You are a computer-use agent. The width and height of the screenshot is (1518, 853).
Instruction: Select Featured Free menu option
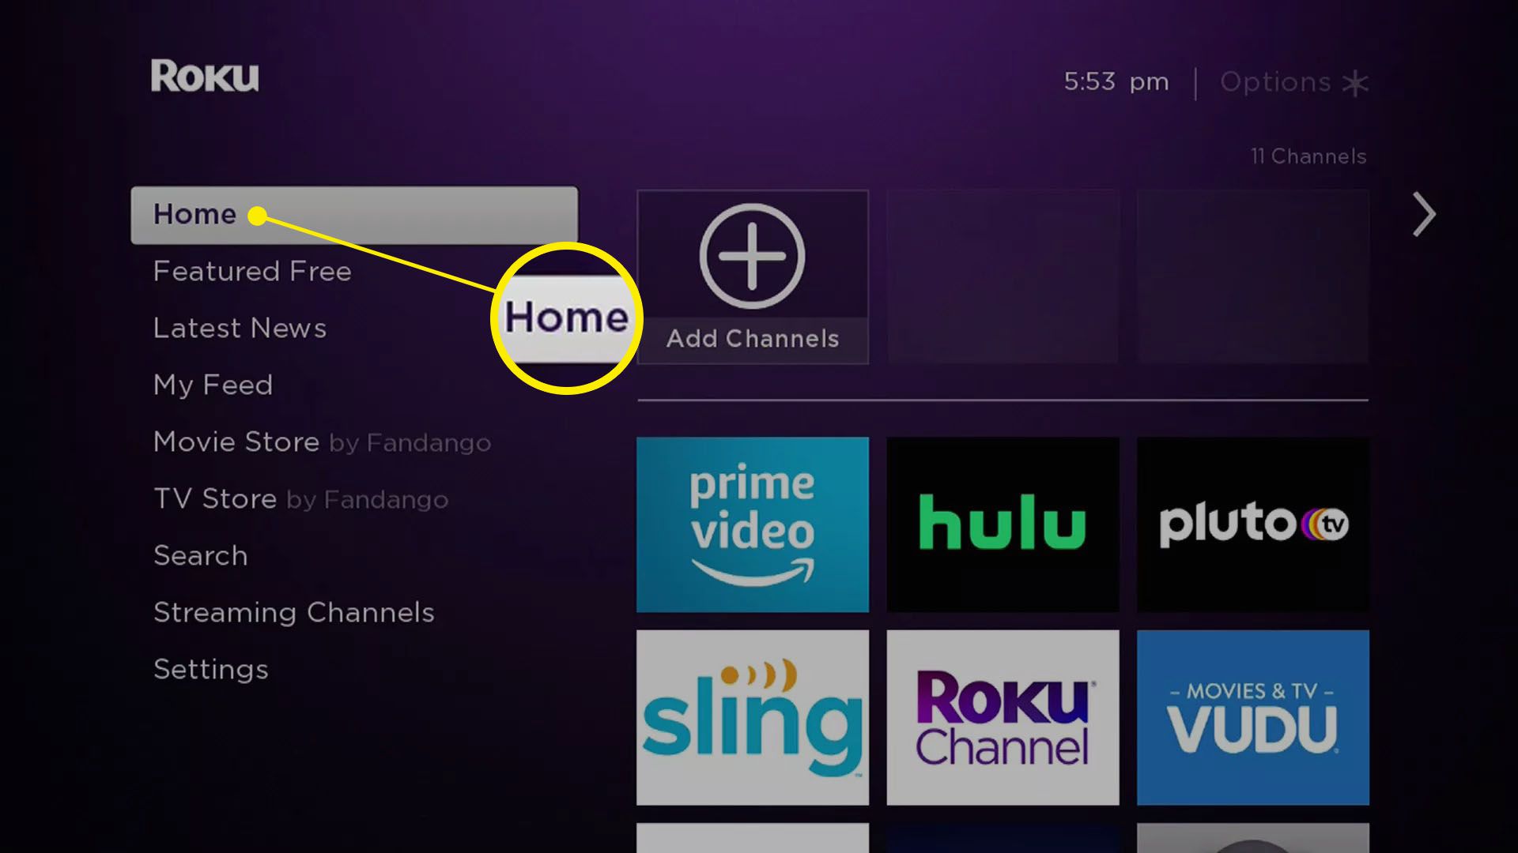click(x=253, y=271)
